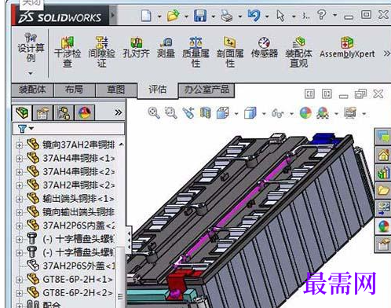Select the 孔对齐 hole alignment tool
Viewport: 391px width, 308px height.
136,47
